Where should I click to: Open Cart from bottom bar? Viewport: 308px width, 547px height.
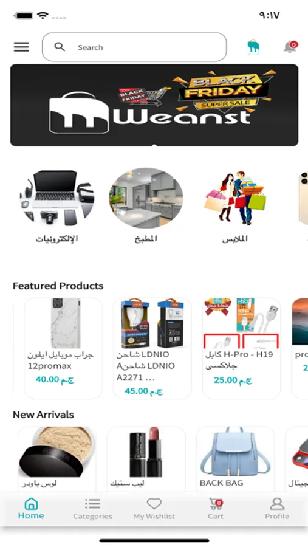[216, 509]
